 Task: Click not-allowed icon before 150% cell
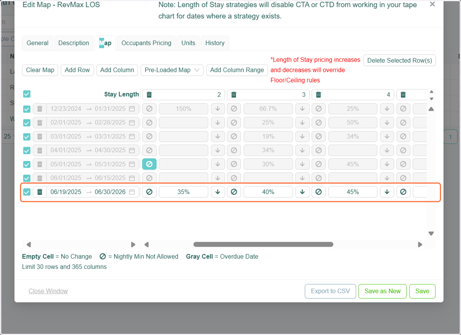(149, 109)
